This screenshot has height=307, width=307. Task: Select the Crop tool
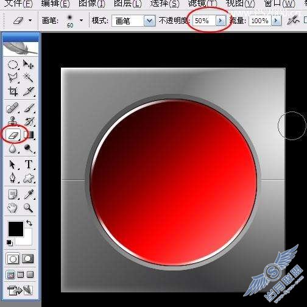[13, 91]
